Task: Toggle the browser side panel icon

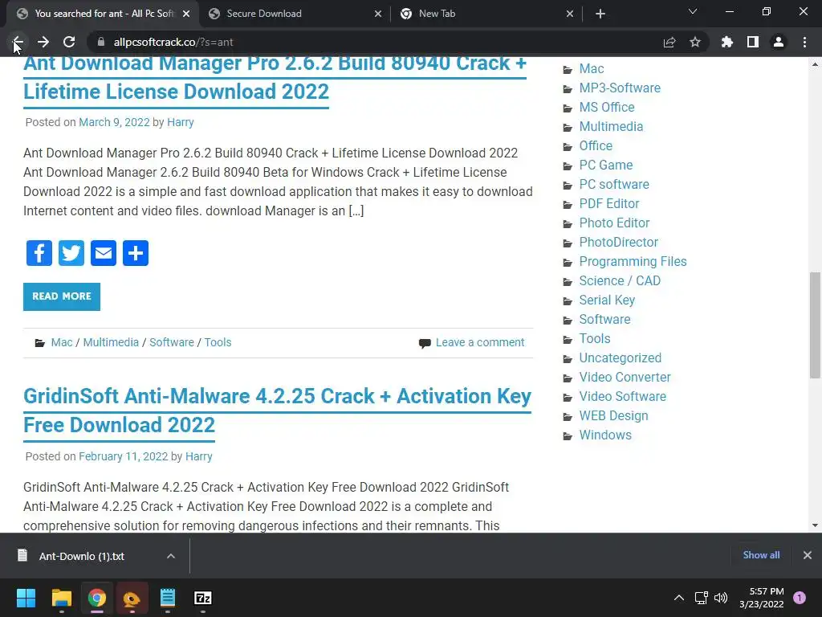Action: [753, 42]
